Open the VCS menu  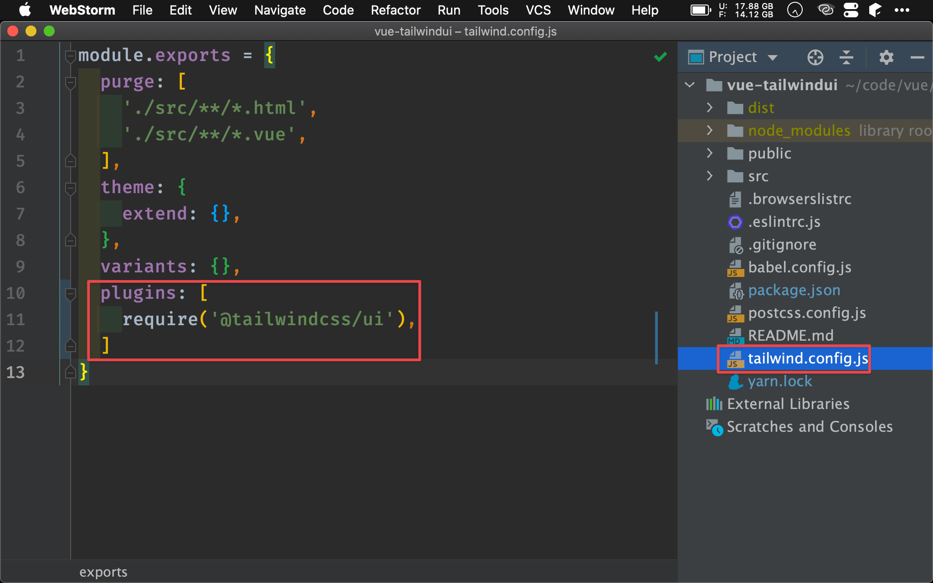(x=538, y=10)
